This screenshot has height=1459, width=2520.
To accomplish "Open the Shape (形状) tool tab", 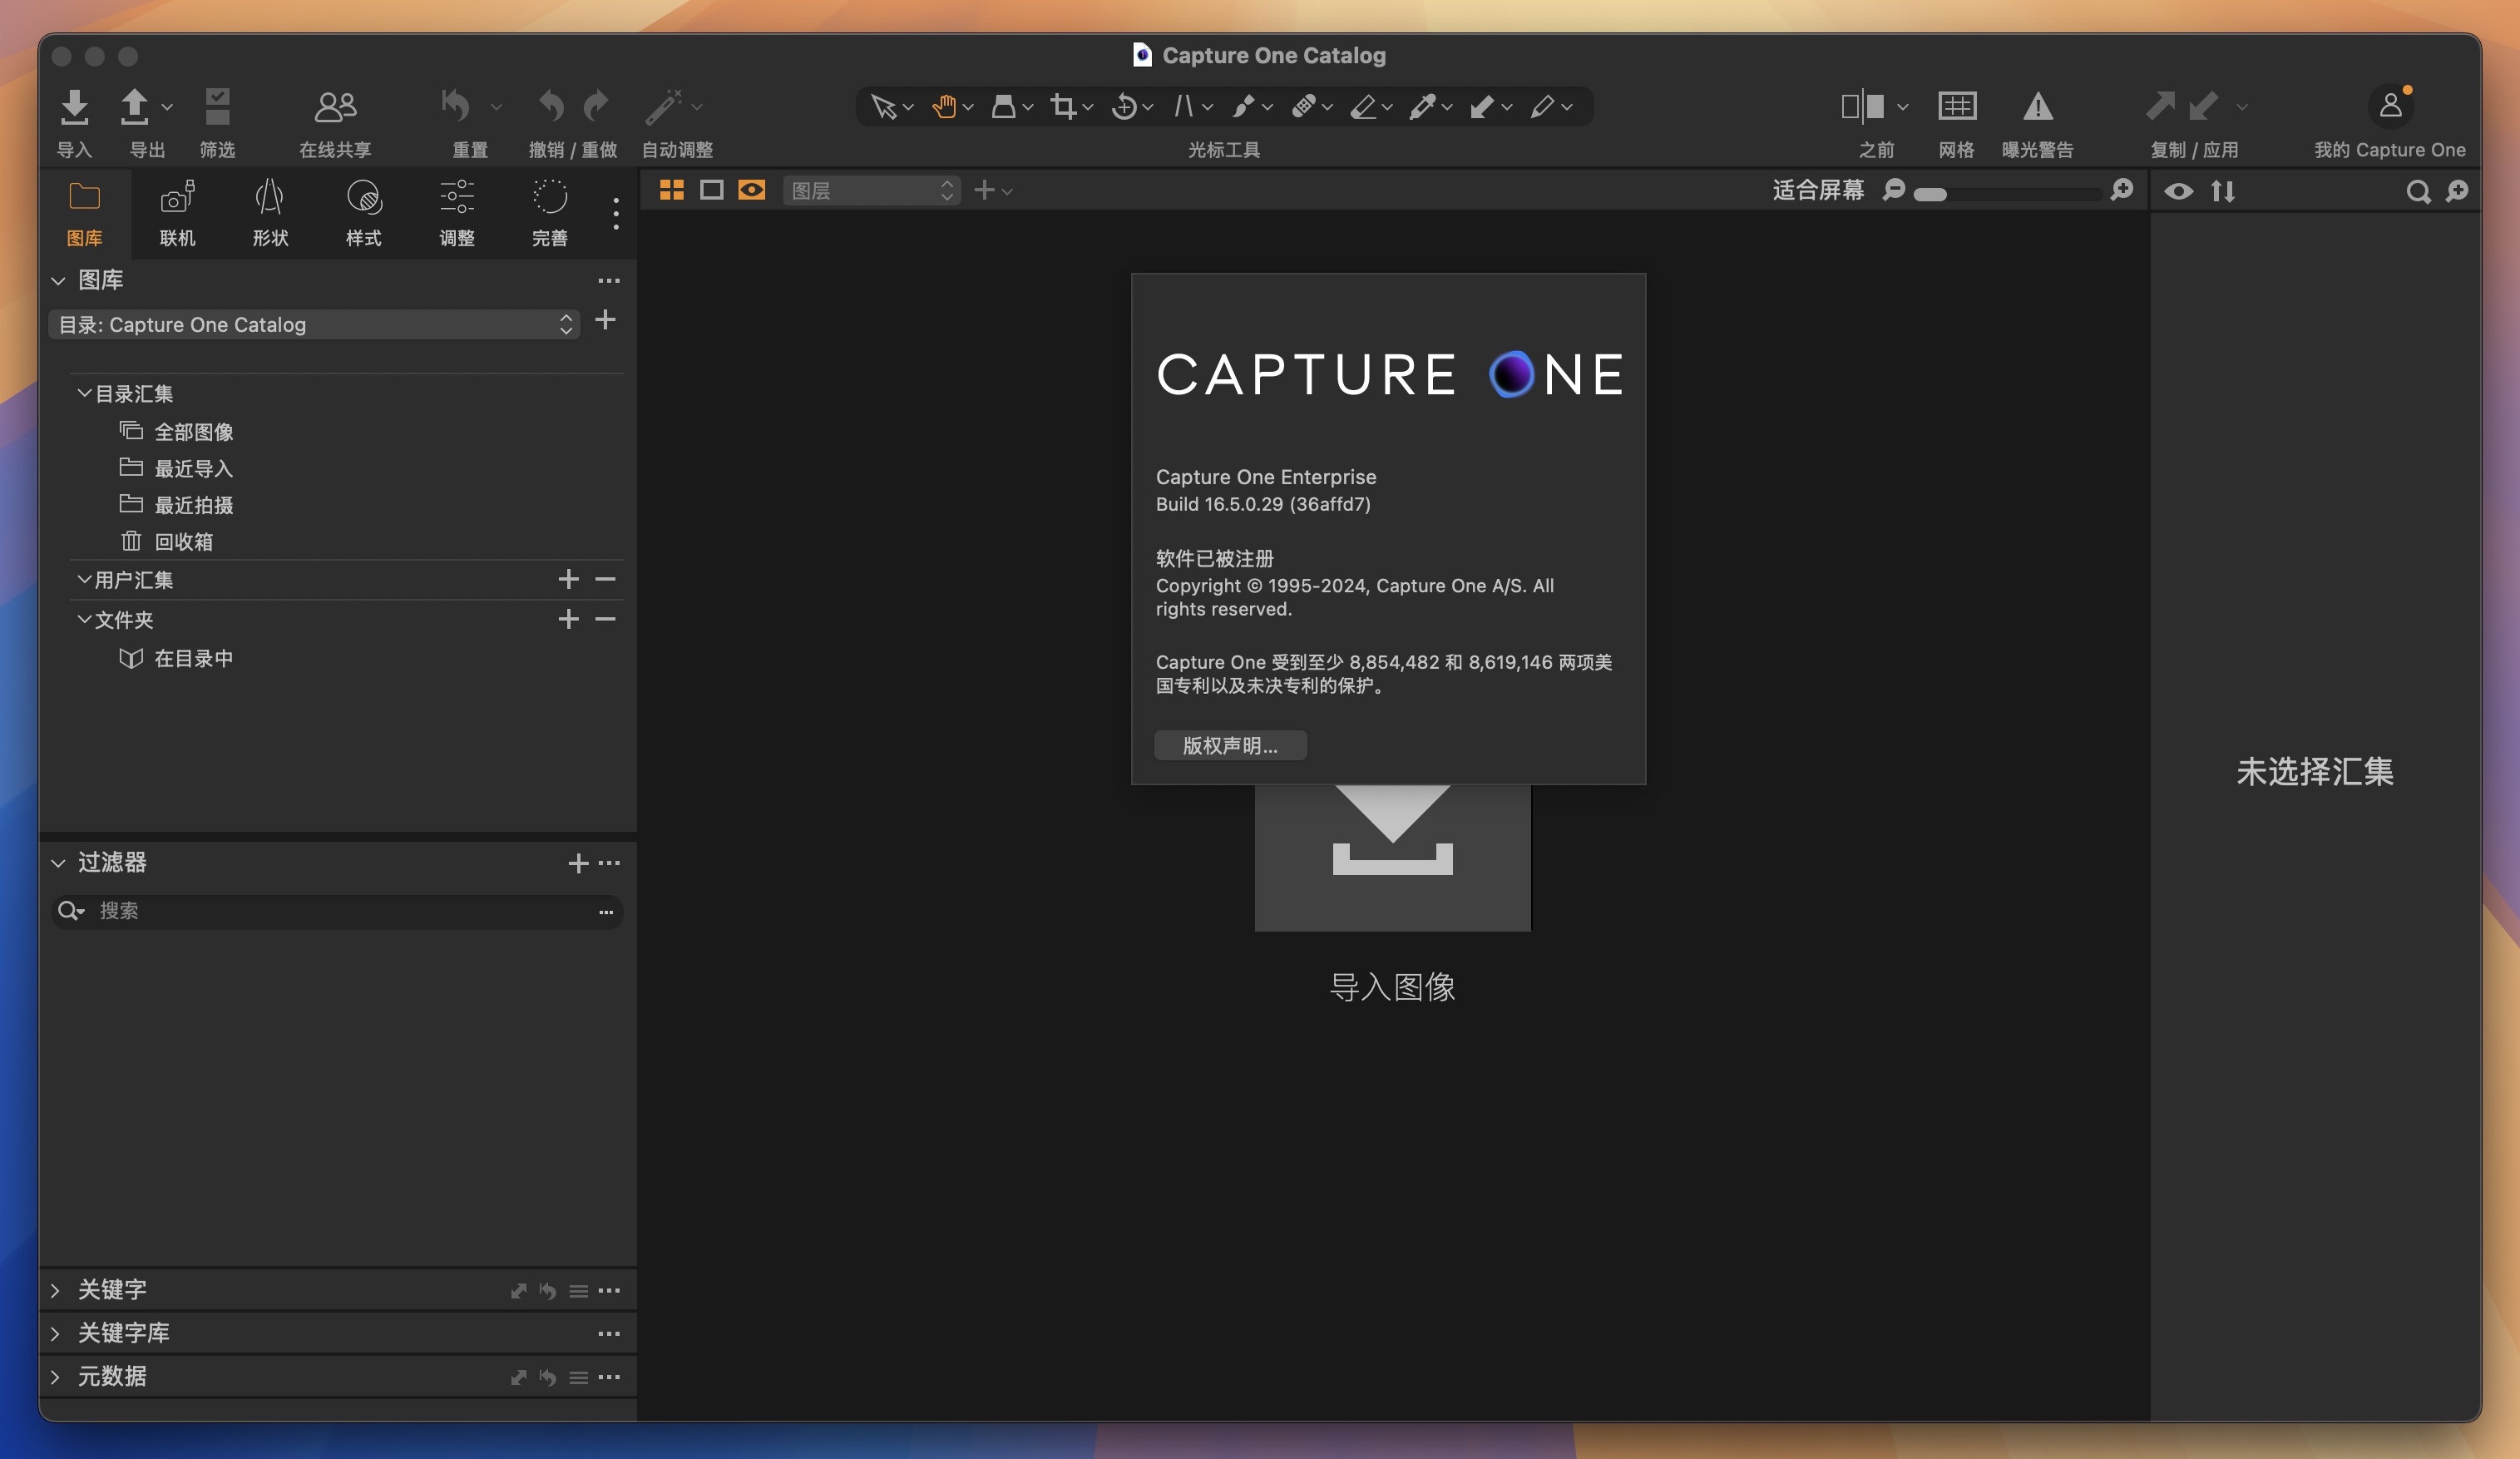I will tap(270, 213).
